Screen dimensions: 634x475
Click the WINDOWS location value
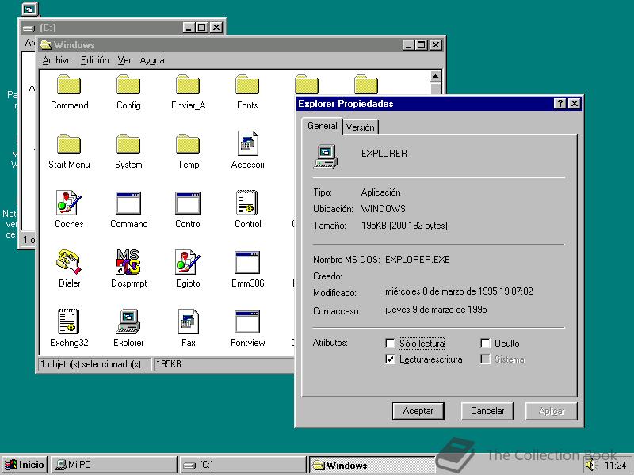[x=384, y=209]
